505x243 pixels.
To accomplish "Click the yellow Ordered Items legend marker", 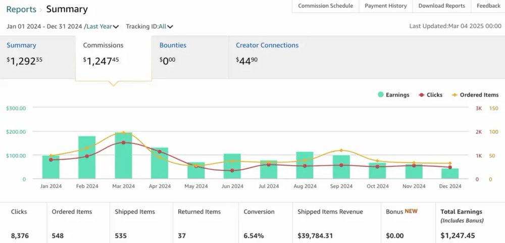I will [x=454, y=95].
